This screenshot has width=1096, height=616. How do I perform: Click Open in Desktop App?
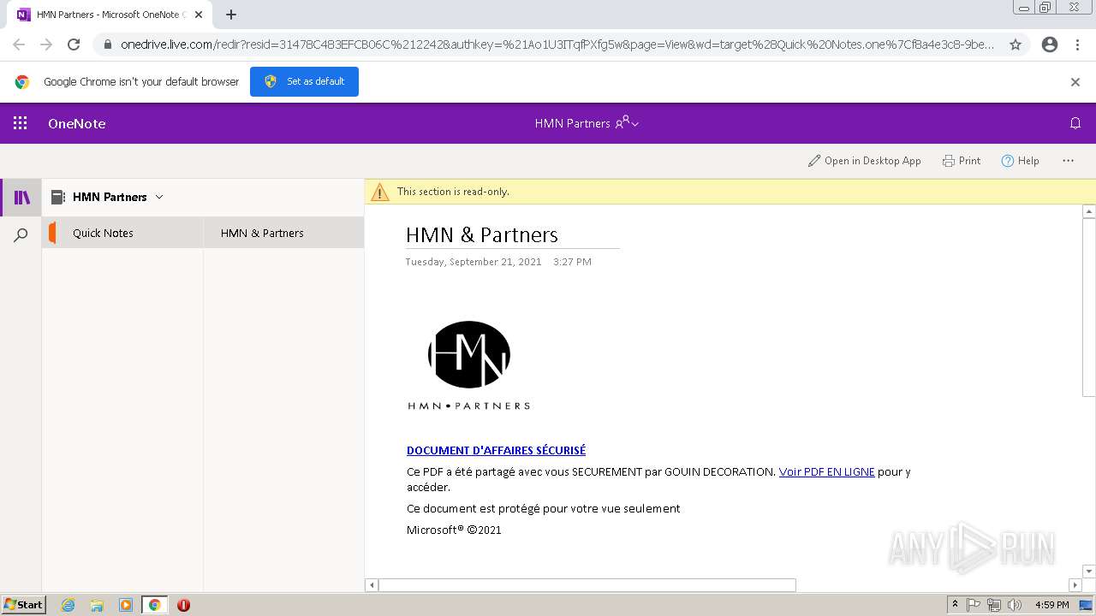pyautogui.click(x=864, y=161)
